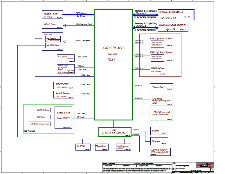
Task: Click the Touch Pad block
Action: [161, 87]
